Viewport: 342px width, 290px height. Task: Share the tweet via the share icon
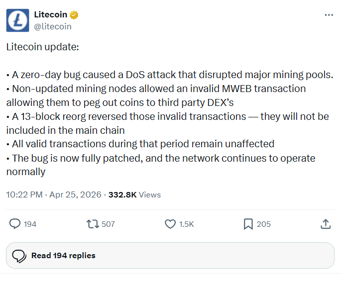point(326,224)
